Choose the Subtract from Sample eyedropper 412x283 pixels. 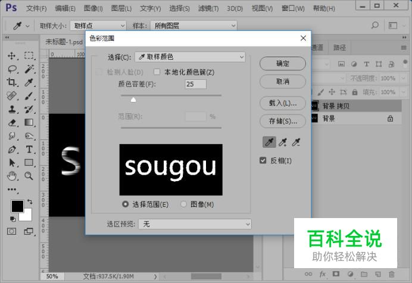[296, 142]
